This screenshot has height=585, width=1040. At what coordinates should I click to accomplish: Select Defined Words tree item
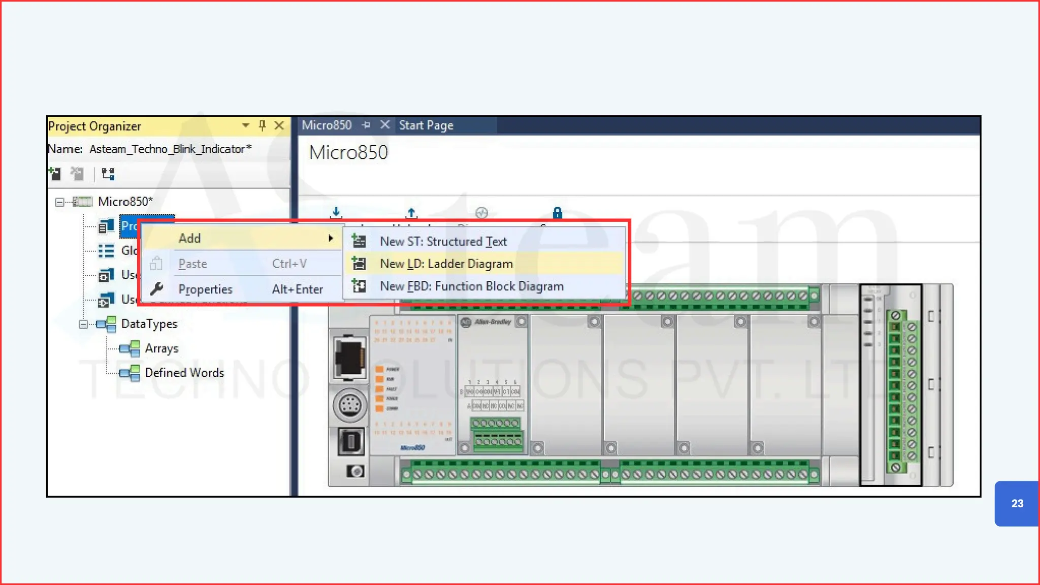tap(184, 373)
